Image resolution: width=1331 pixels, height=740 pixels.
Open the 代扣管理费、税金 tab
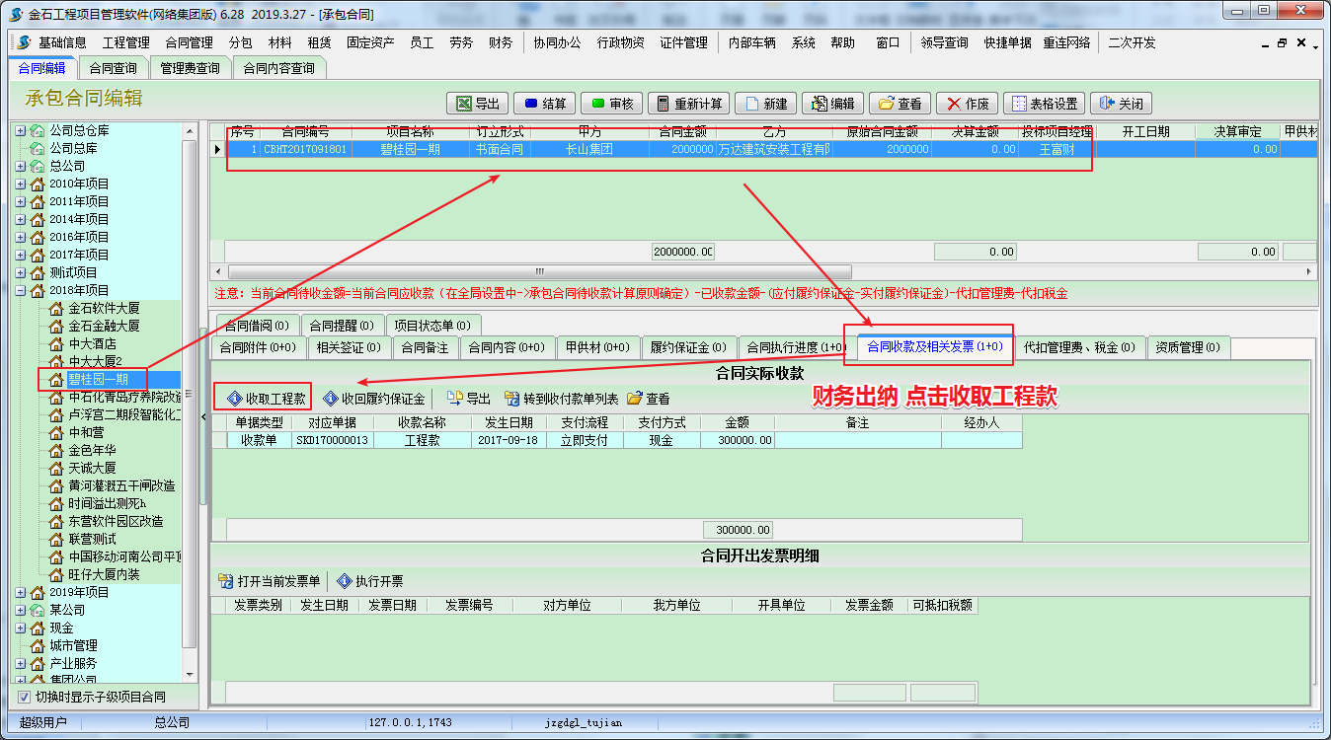(x=1080, y=347)
